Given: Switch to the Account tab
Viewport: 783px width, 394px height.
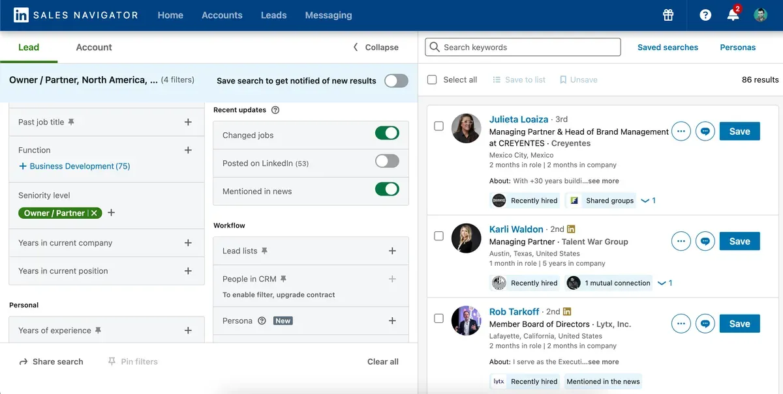Looking at the screenshot, I should [93, 47].
